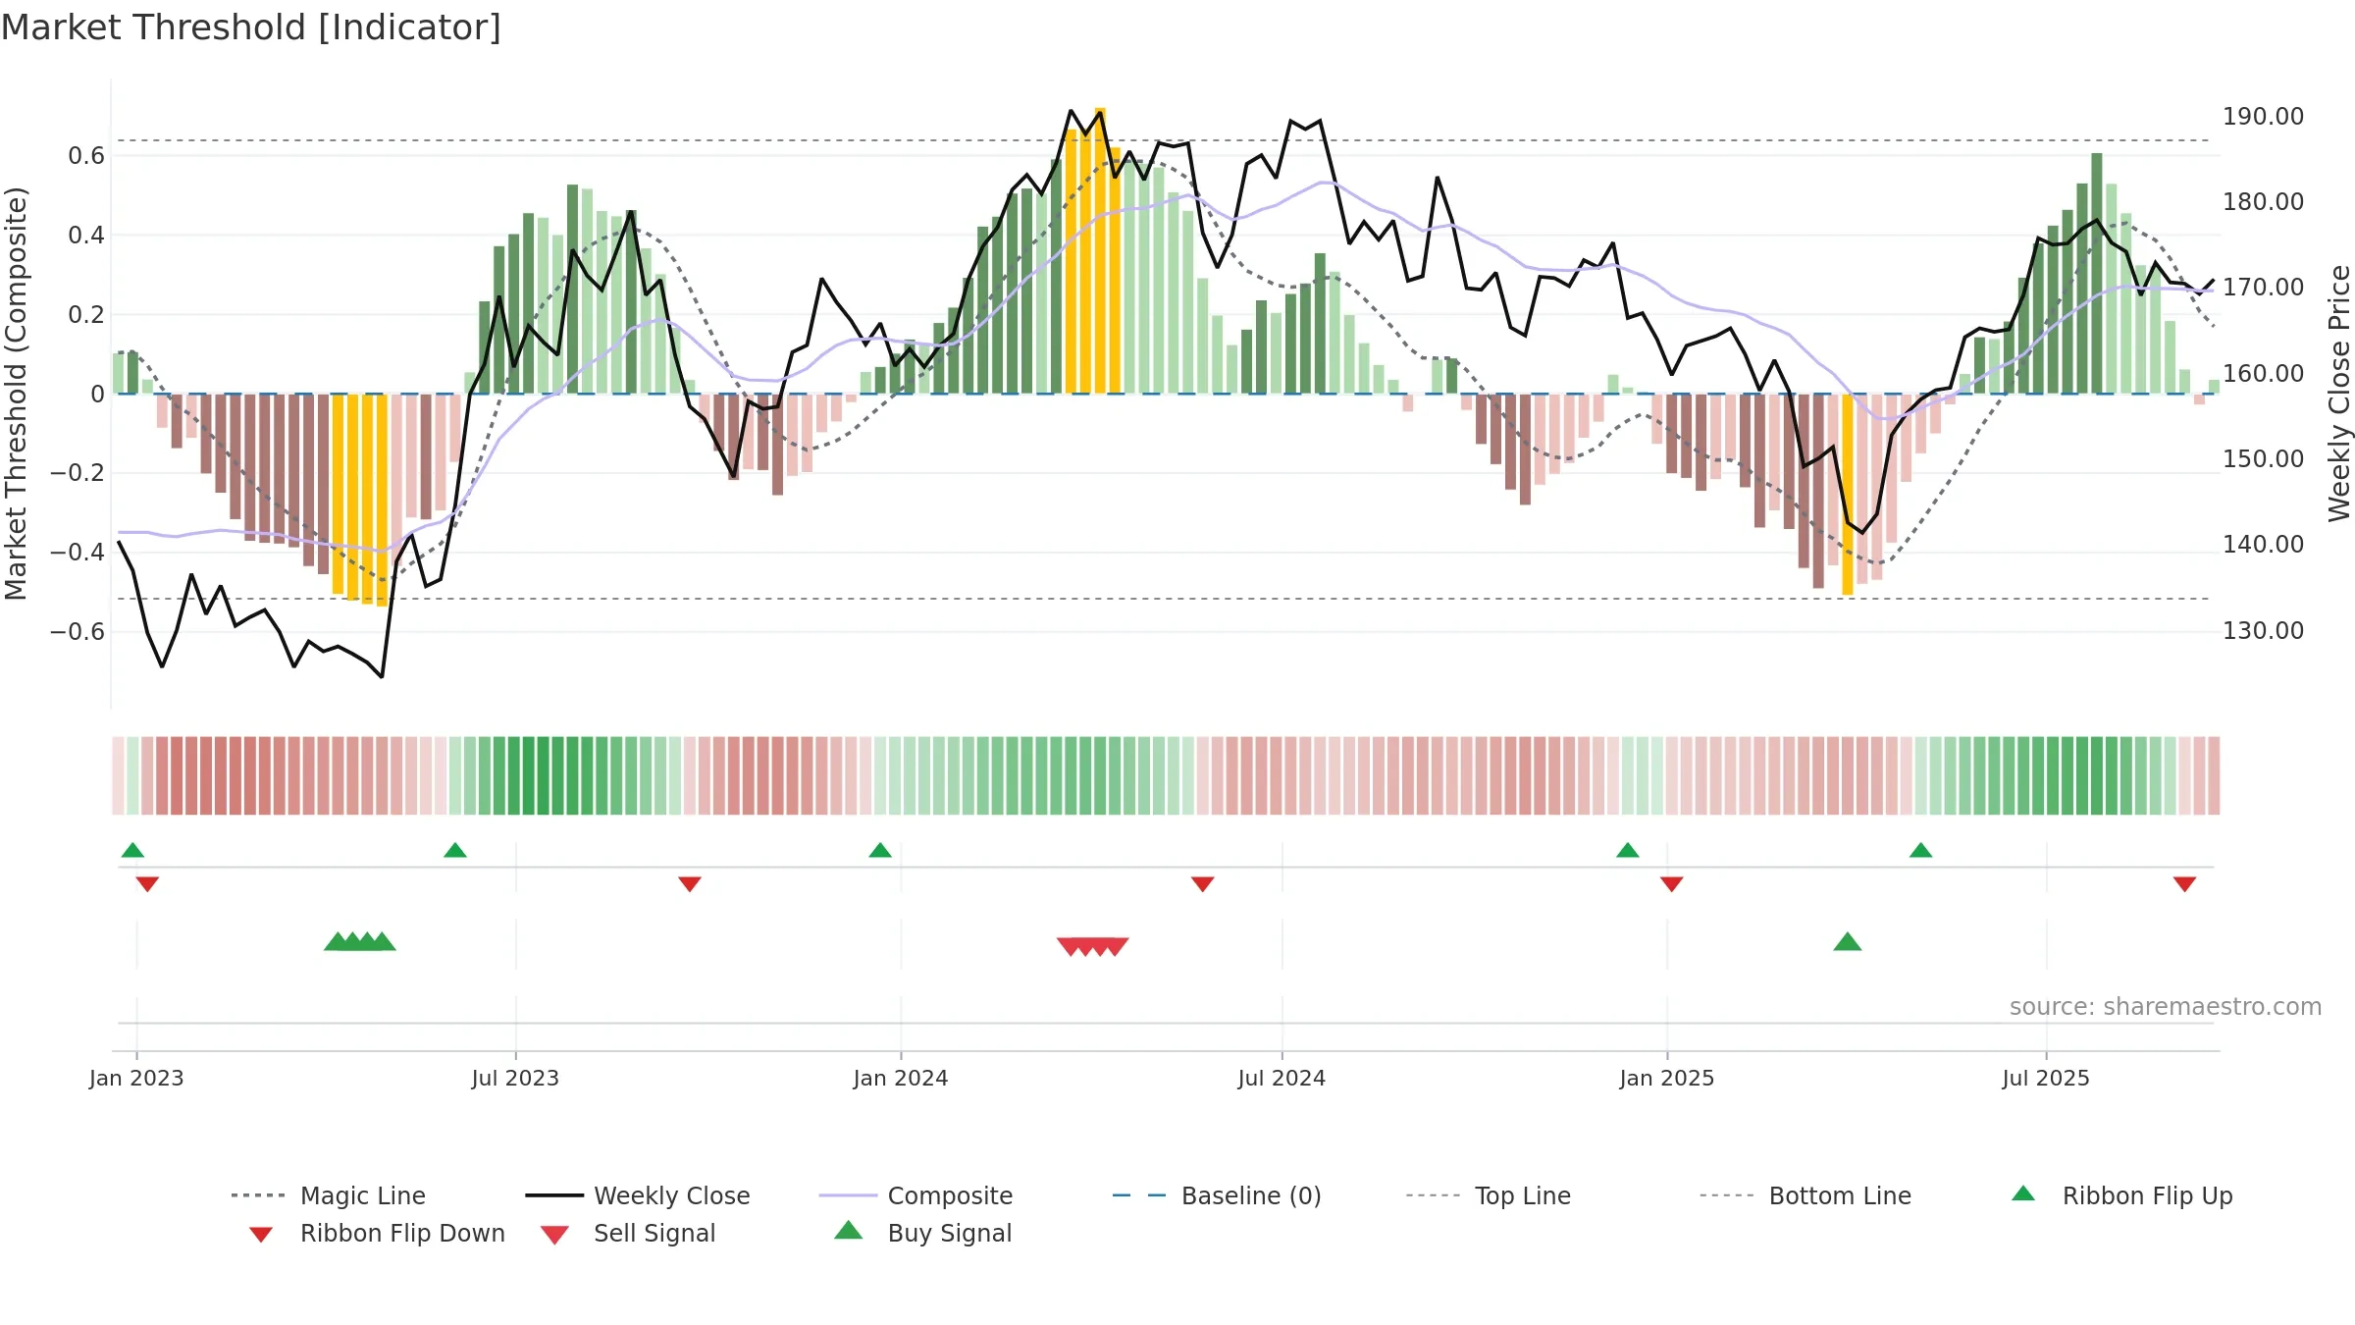This screenshot has height=1325, width=2355.
Task: Click the Market Threshold (Composite) axis title
Action: click(x=16, y=393)
